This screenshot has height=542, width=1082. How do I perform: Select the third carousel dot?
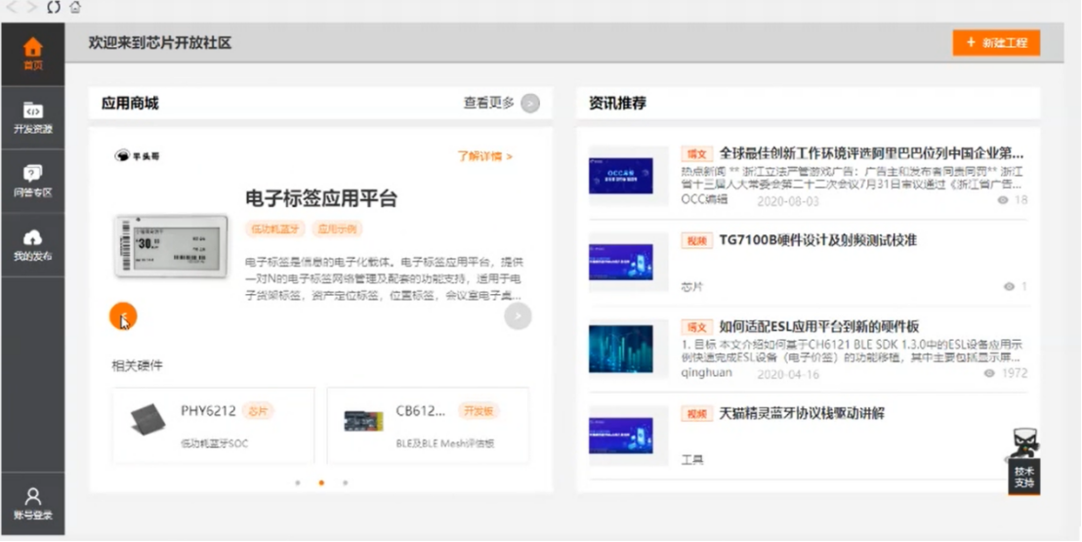(345, 482)
